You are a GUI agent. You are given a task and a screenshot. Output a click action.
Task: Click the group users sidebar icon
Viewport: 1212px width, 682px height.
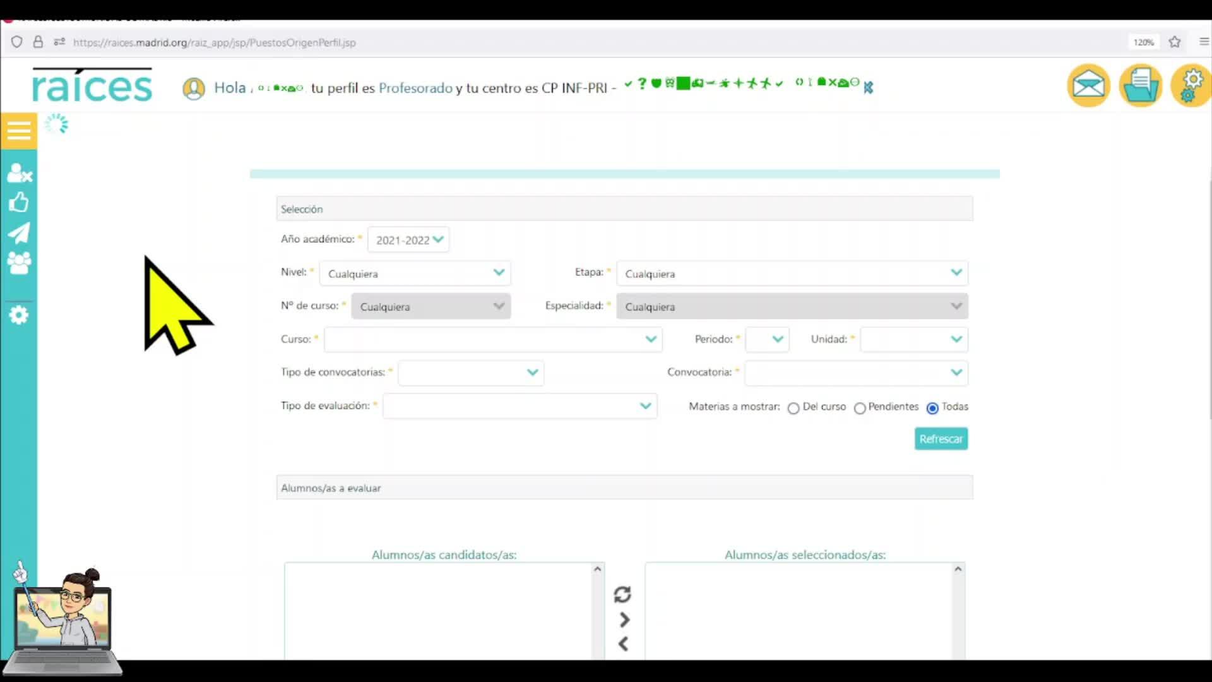[x=19, y=263]
